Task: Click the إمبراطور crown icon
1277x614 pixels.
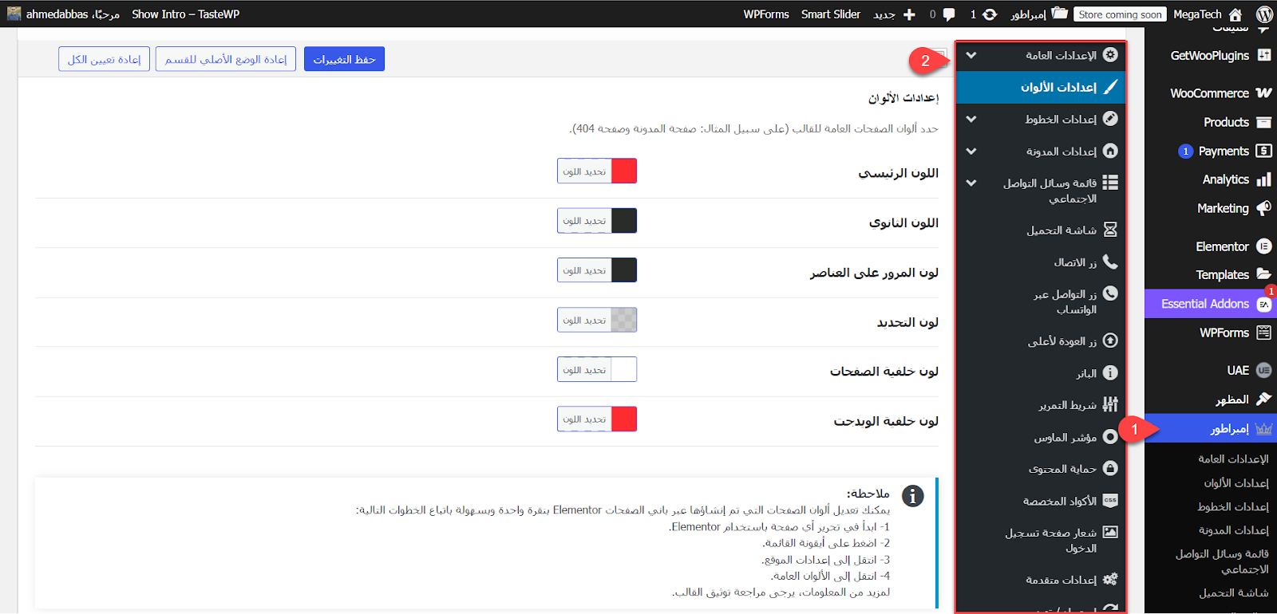Action: [x=1263, y=429]
